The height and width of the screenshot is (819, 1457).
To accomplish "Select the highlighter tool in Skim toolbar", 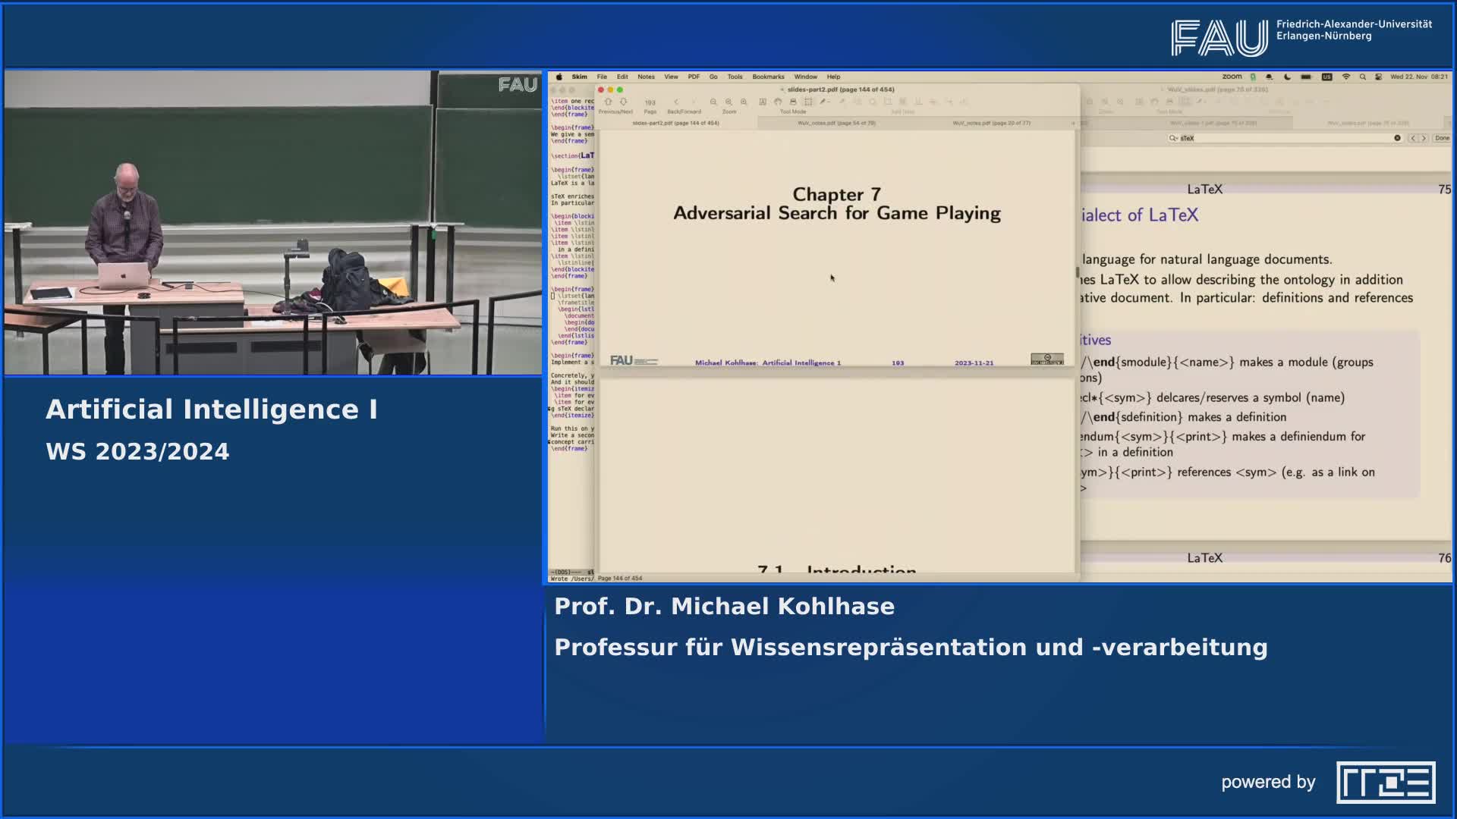I will point(823,101).
